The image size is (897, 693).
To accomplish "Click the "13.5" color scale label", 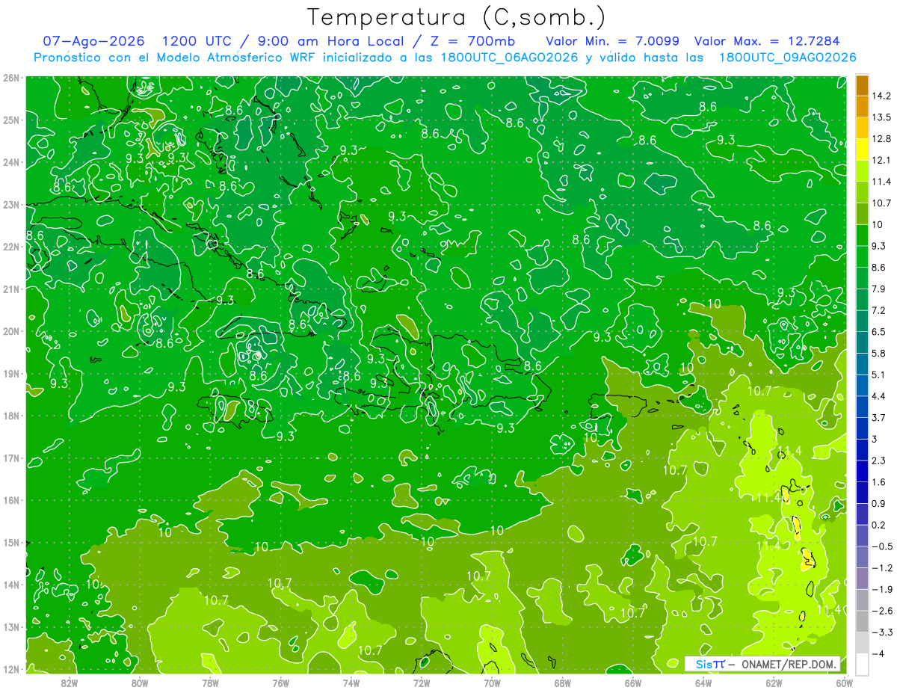I will pyautogui.click(x=881, y=117).
